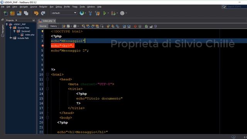Click the <!DOCTYPE html> line

point(67,31)
